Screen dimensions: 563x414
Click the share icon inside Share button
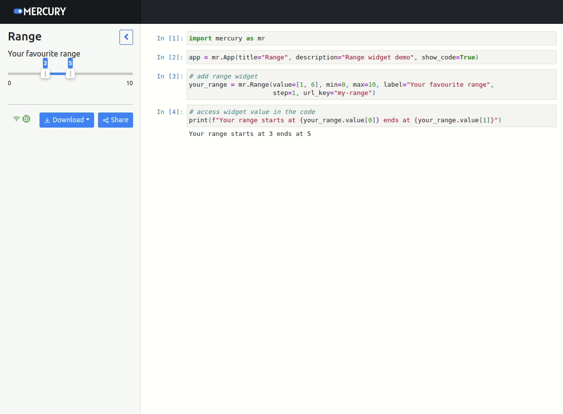click(106, 120)
